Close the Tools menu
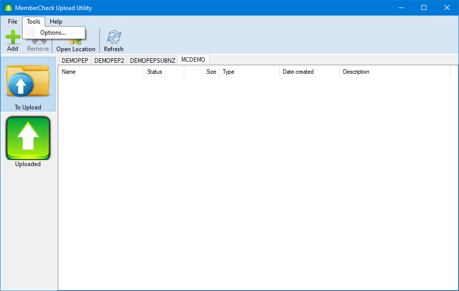459x291 pixels. click(33, 22)
